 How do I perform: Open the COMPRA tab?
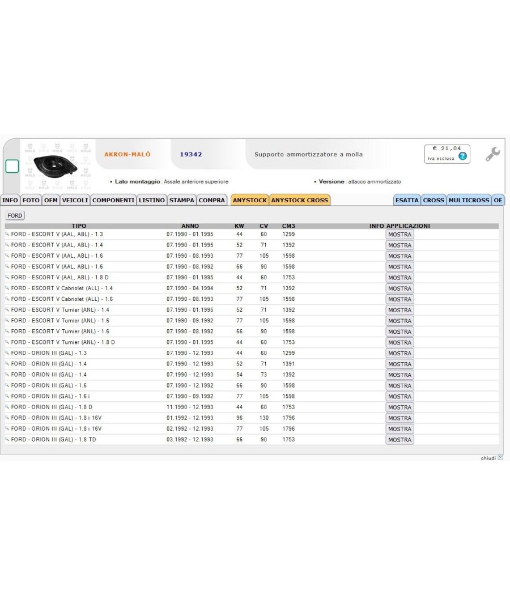click(212, 200)
